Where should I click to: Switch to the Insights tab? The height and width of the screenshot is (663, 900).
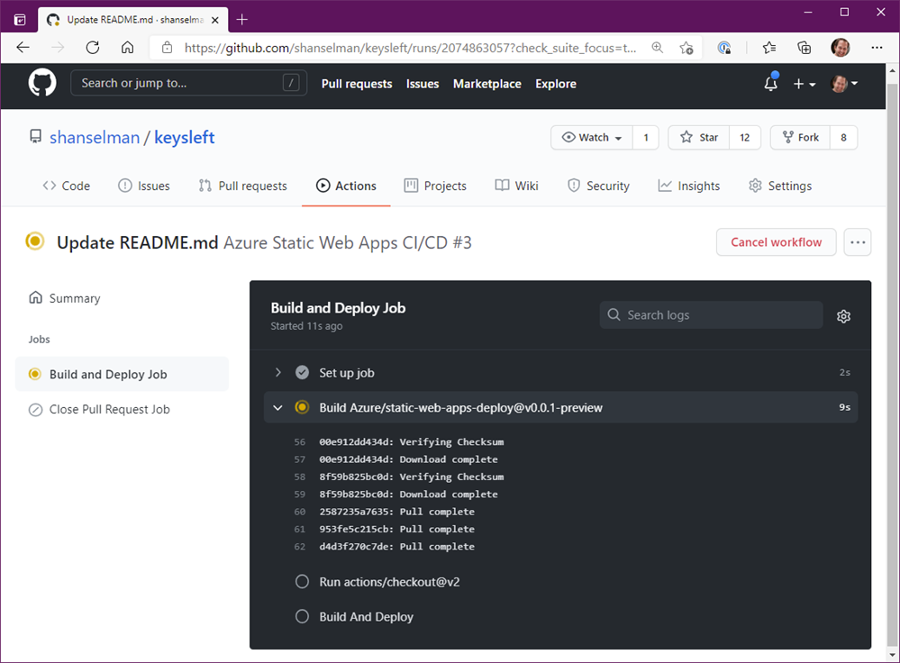[x=689, y=186]
